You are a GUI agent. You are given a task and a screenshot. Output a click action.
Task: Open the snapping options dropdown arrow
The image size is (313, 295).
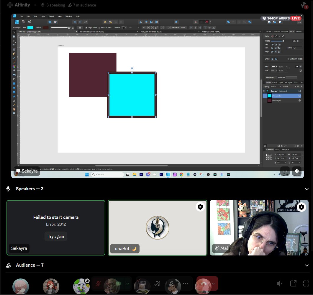[210, 22]
